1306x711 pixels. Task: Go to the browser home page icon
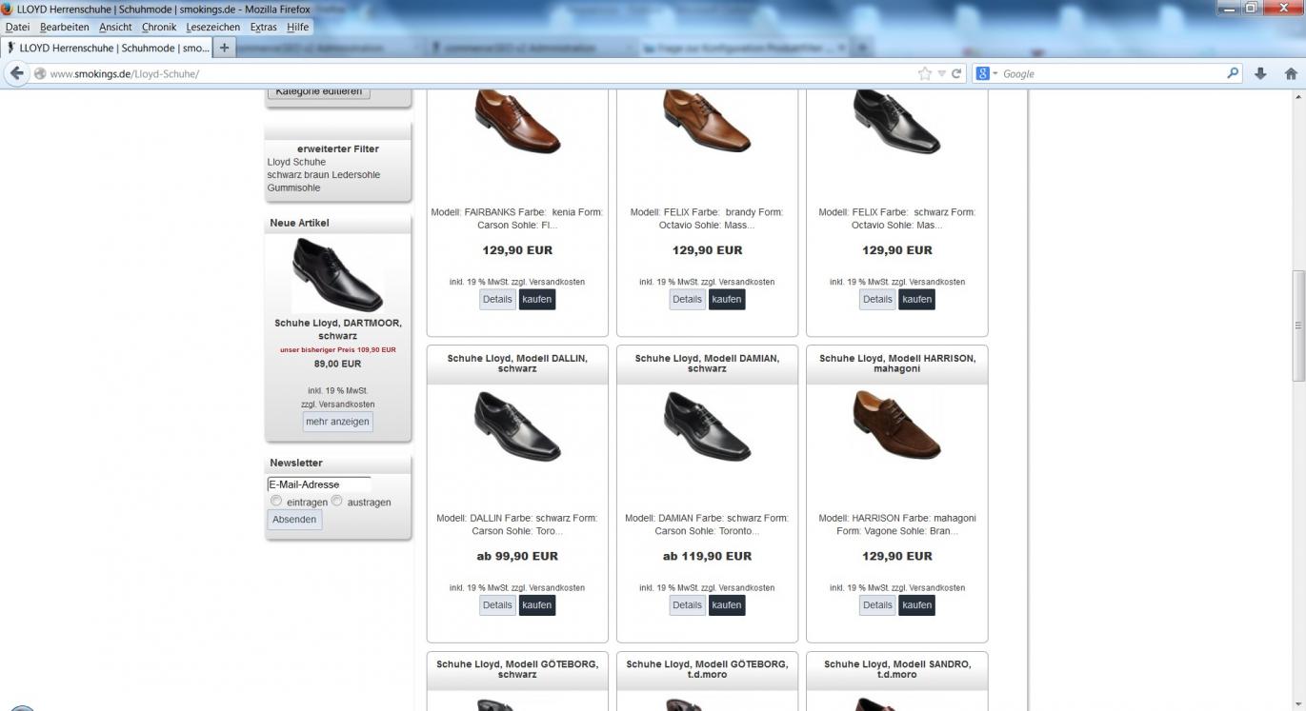pos(1291,73)
